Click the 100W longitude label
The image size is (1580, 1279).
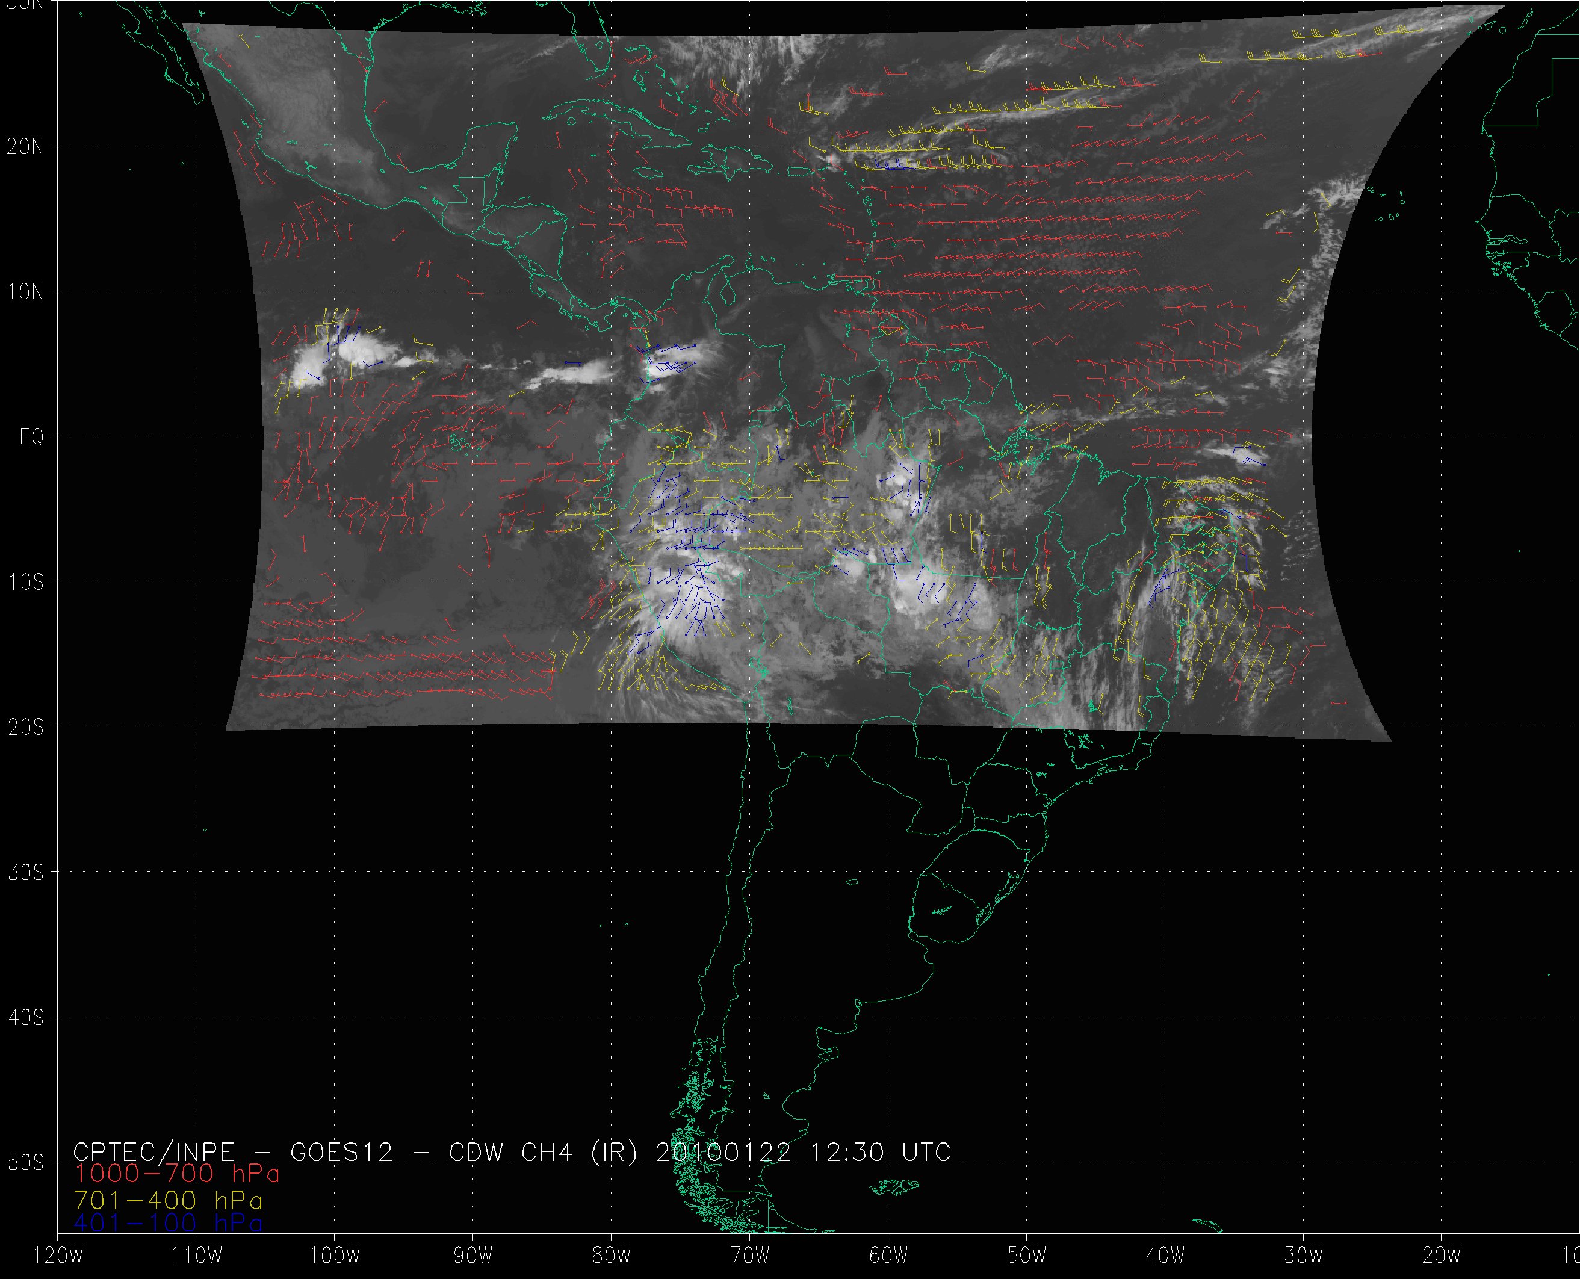point(335,1256)
